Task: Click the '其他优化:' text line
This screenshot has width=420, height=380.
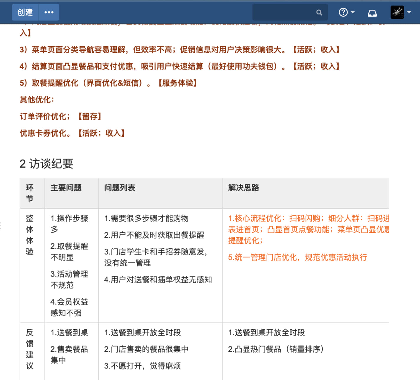Action: click(x=37, y=100)
